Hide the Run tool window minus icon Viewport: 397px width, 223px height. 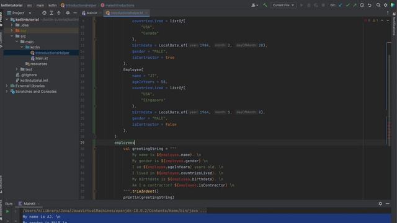[x=387, y=204]
